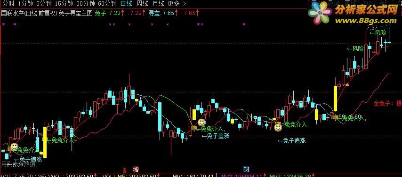Select the 5分钟 period tab
The height and width of the screenshot is (177, 402).
click(x=44, y=4)
